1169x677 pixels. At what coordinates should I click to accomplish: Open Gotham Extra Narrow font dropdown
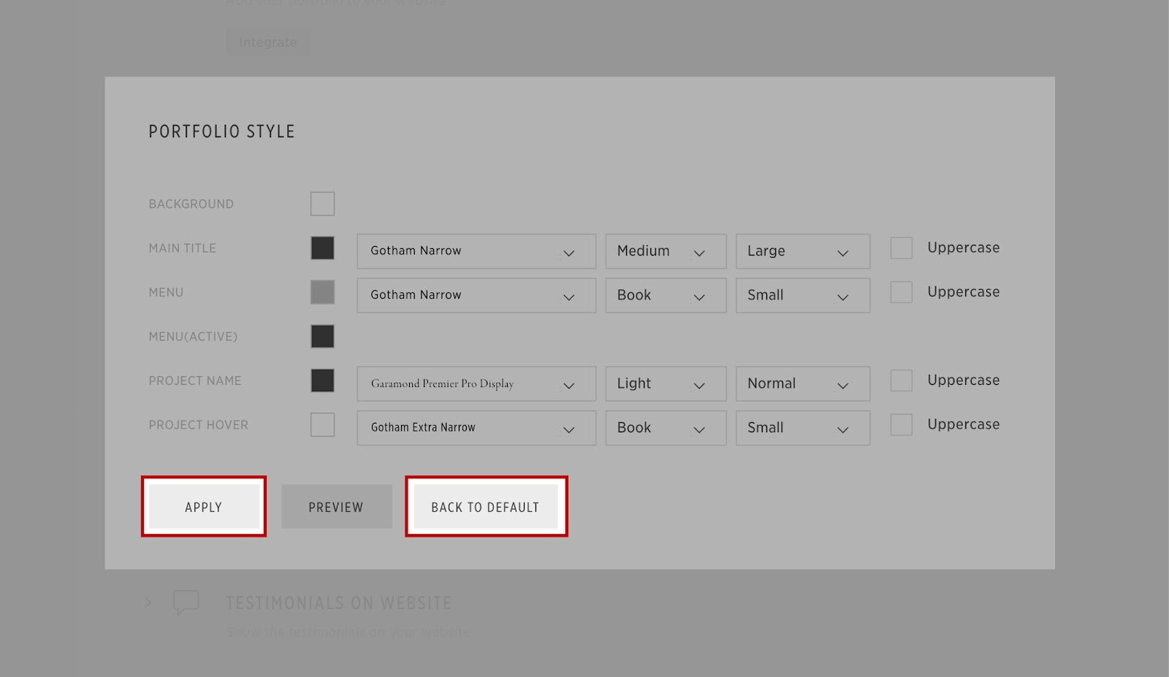[476, 428]
